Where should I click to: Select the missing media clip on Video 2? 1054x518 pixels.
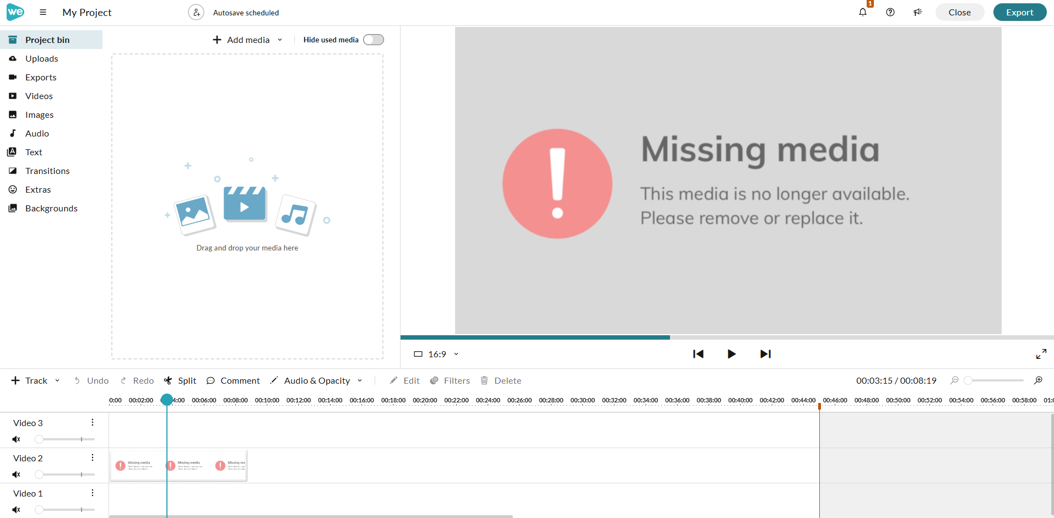[x=179, y=466]
